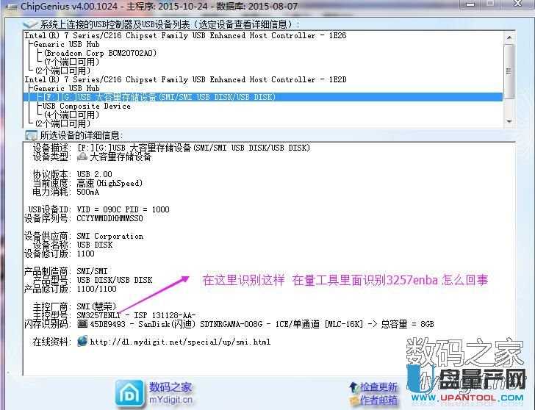Click the device list scroll up arrow
The height and width of the screenshot is (410, 535).
tap(509, 37)
